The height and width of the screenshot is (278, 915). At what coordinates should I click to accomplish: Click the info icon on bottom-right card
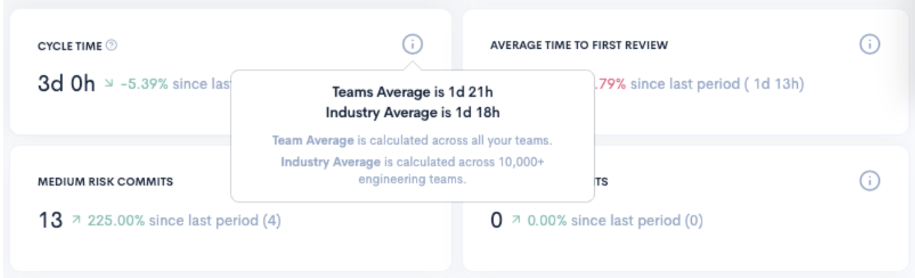tap(869, 181)
